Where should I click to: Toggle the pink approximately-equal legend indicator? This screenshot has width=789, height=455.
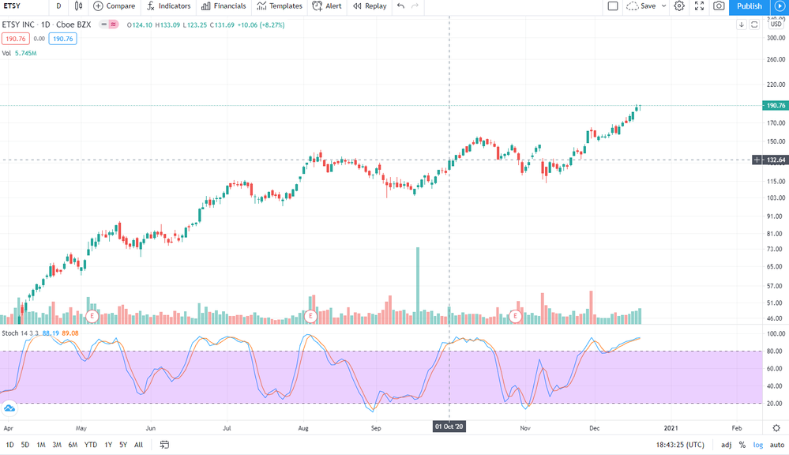click(x=113, y=24)
